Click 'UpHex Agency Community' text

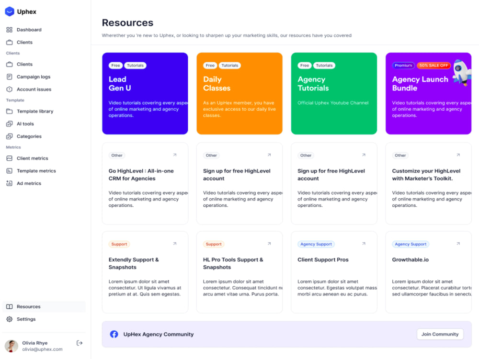[x=158, y=334]
